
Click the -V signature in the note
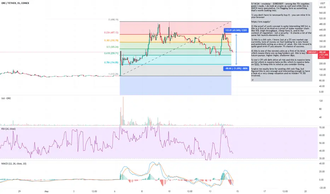pyautogui.click(x=252, y=80)
